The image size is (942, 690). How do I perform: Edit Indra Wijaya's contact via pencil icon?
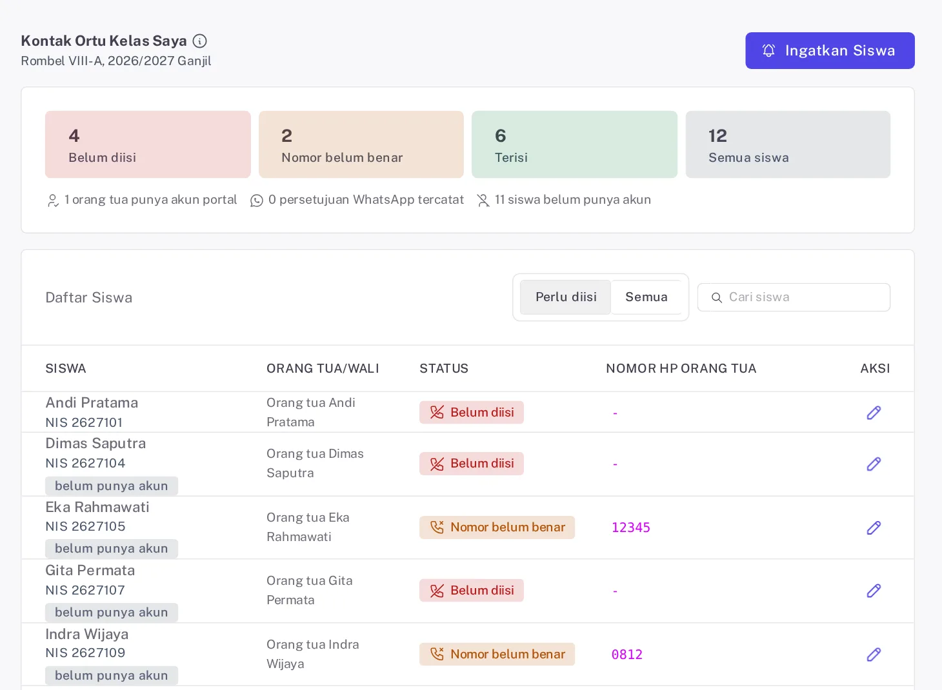tap(874, 655)
